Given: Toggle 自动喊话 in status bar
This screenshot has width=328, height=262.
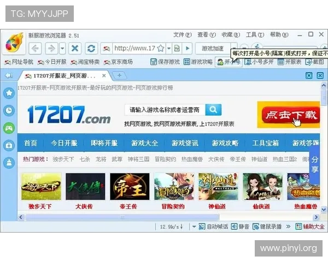Looking at the screenshot, I should (213, 227).
